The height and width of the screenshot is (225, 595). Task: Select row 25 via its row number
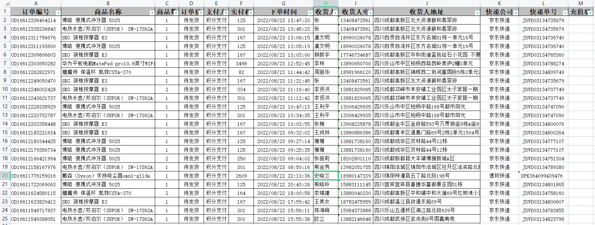tap(5, 219)
